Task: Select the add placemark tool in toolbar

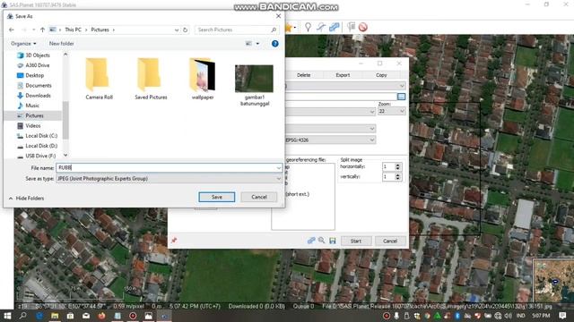Action: tap(308, 27)
